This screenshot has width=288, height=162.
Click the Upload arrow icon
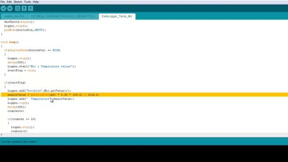(x=10, y=8)
